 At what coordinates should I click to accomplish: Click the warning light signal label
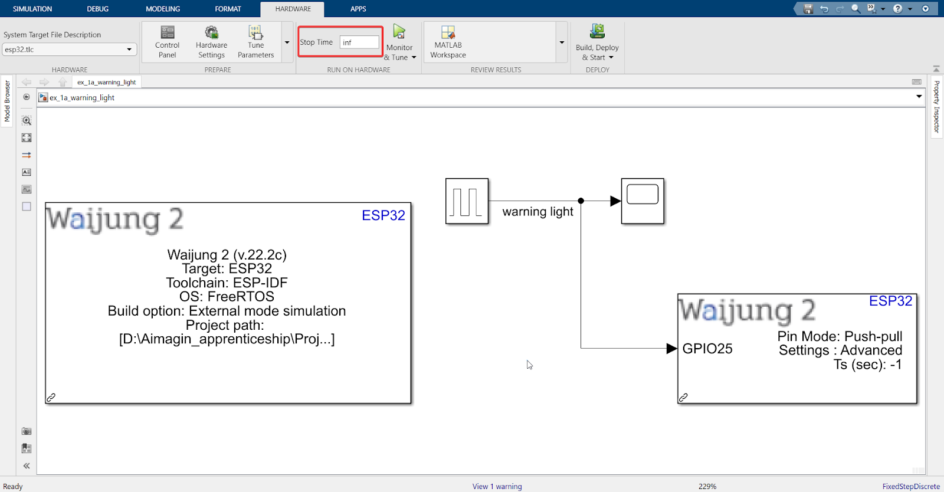pos(537,212)
